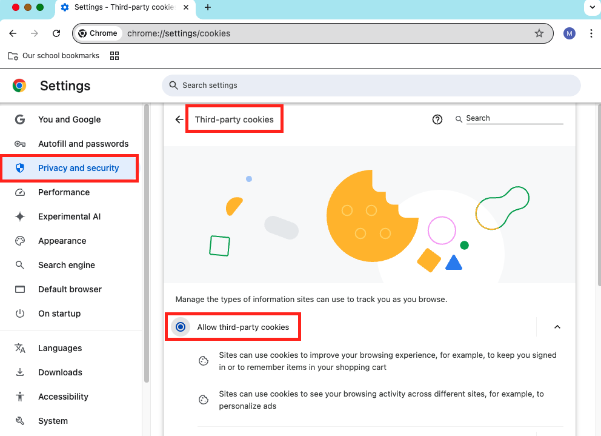Click the magnifier icon beside cookies Search

(x=459, y=119)
